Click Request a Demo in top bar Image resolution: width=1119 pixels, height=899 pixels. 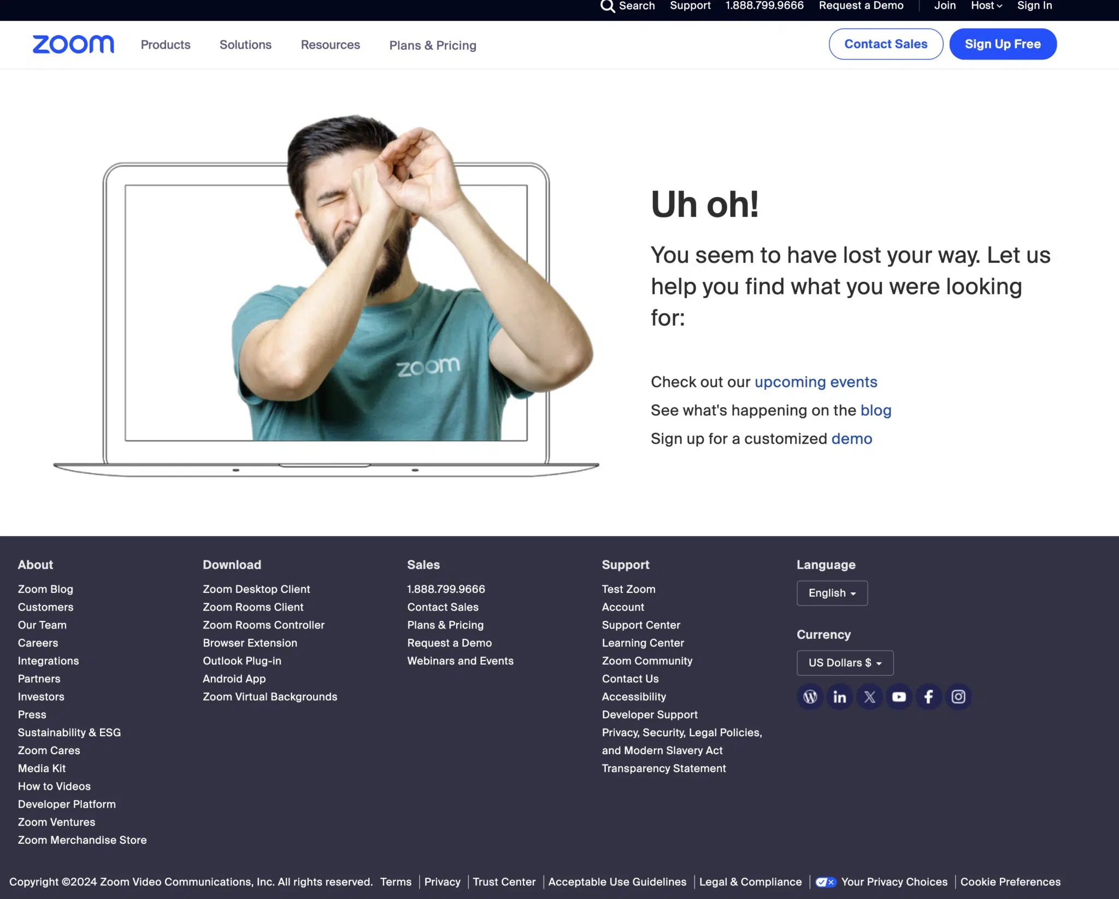pos(861,6)
